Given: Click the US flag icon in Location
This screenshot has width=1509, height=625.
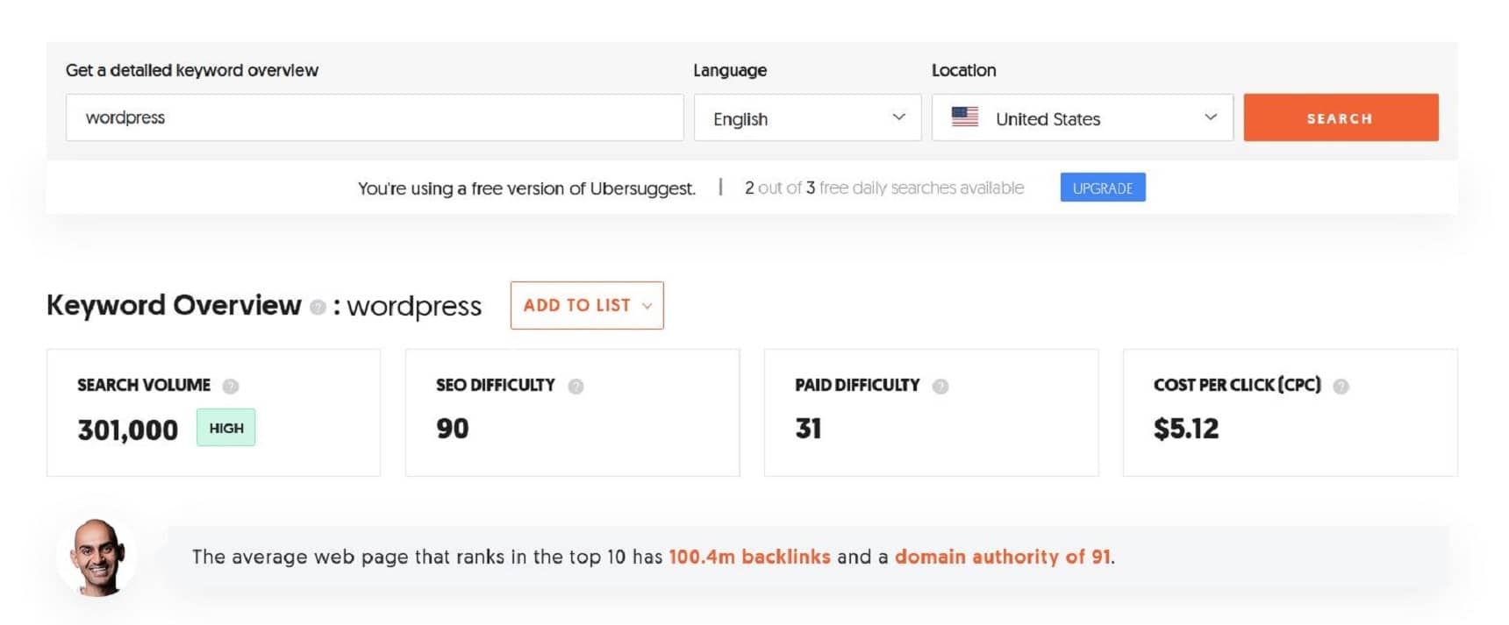Looking at the screenshot, I should point(965,117).
